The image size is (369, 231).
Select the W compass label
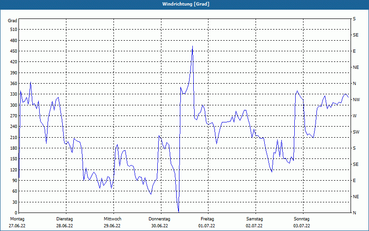[x=355, y=116]
